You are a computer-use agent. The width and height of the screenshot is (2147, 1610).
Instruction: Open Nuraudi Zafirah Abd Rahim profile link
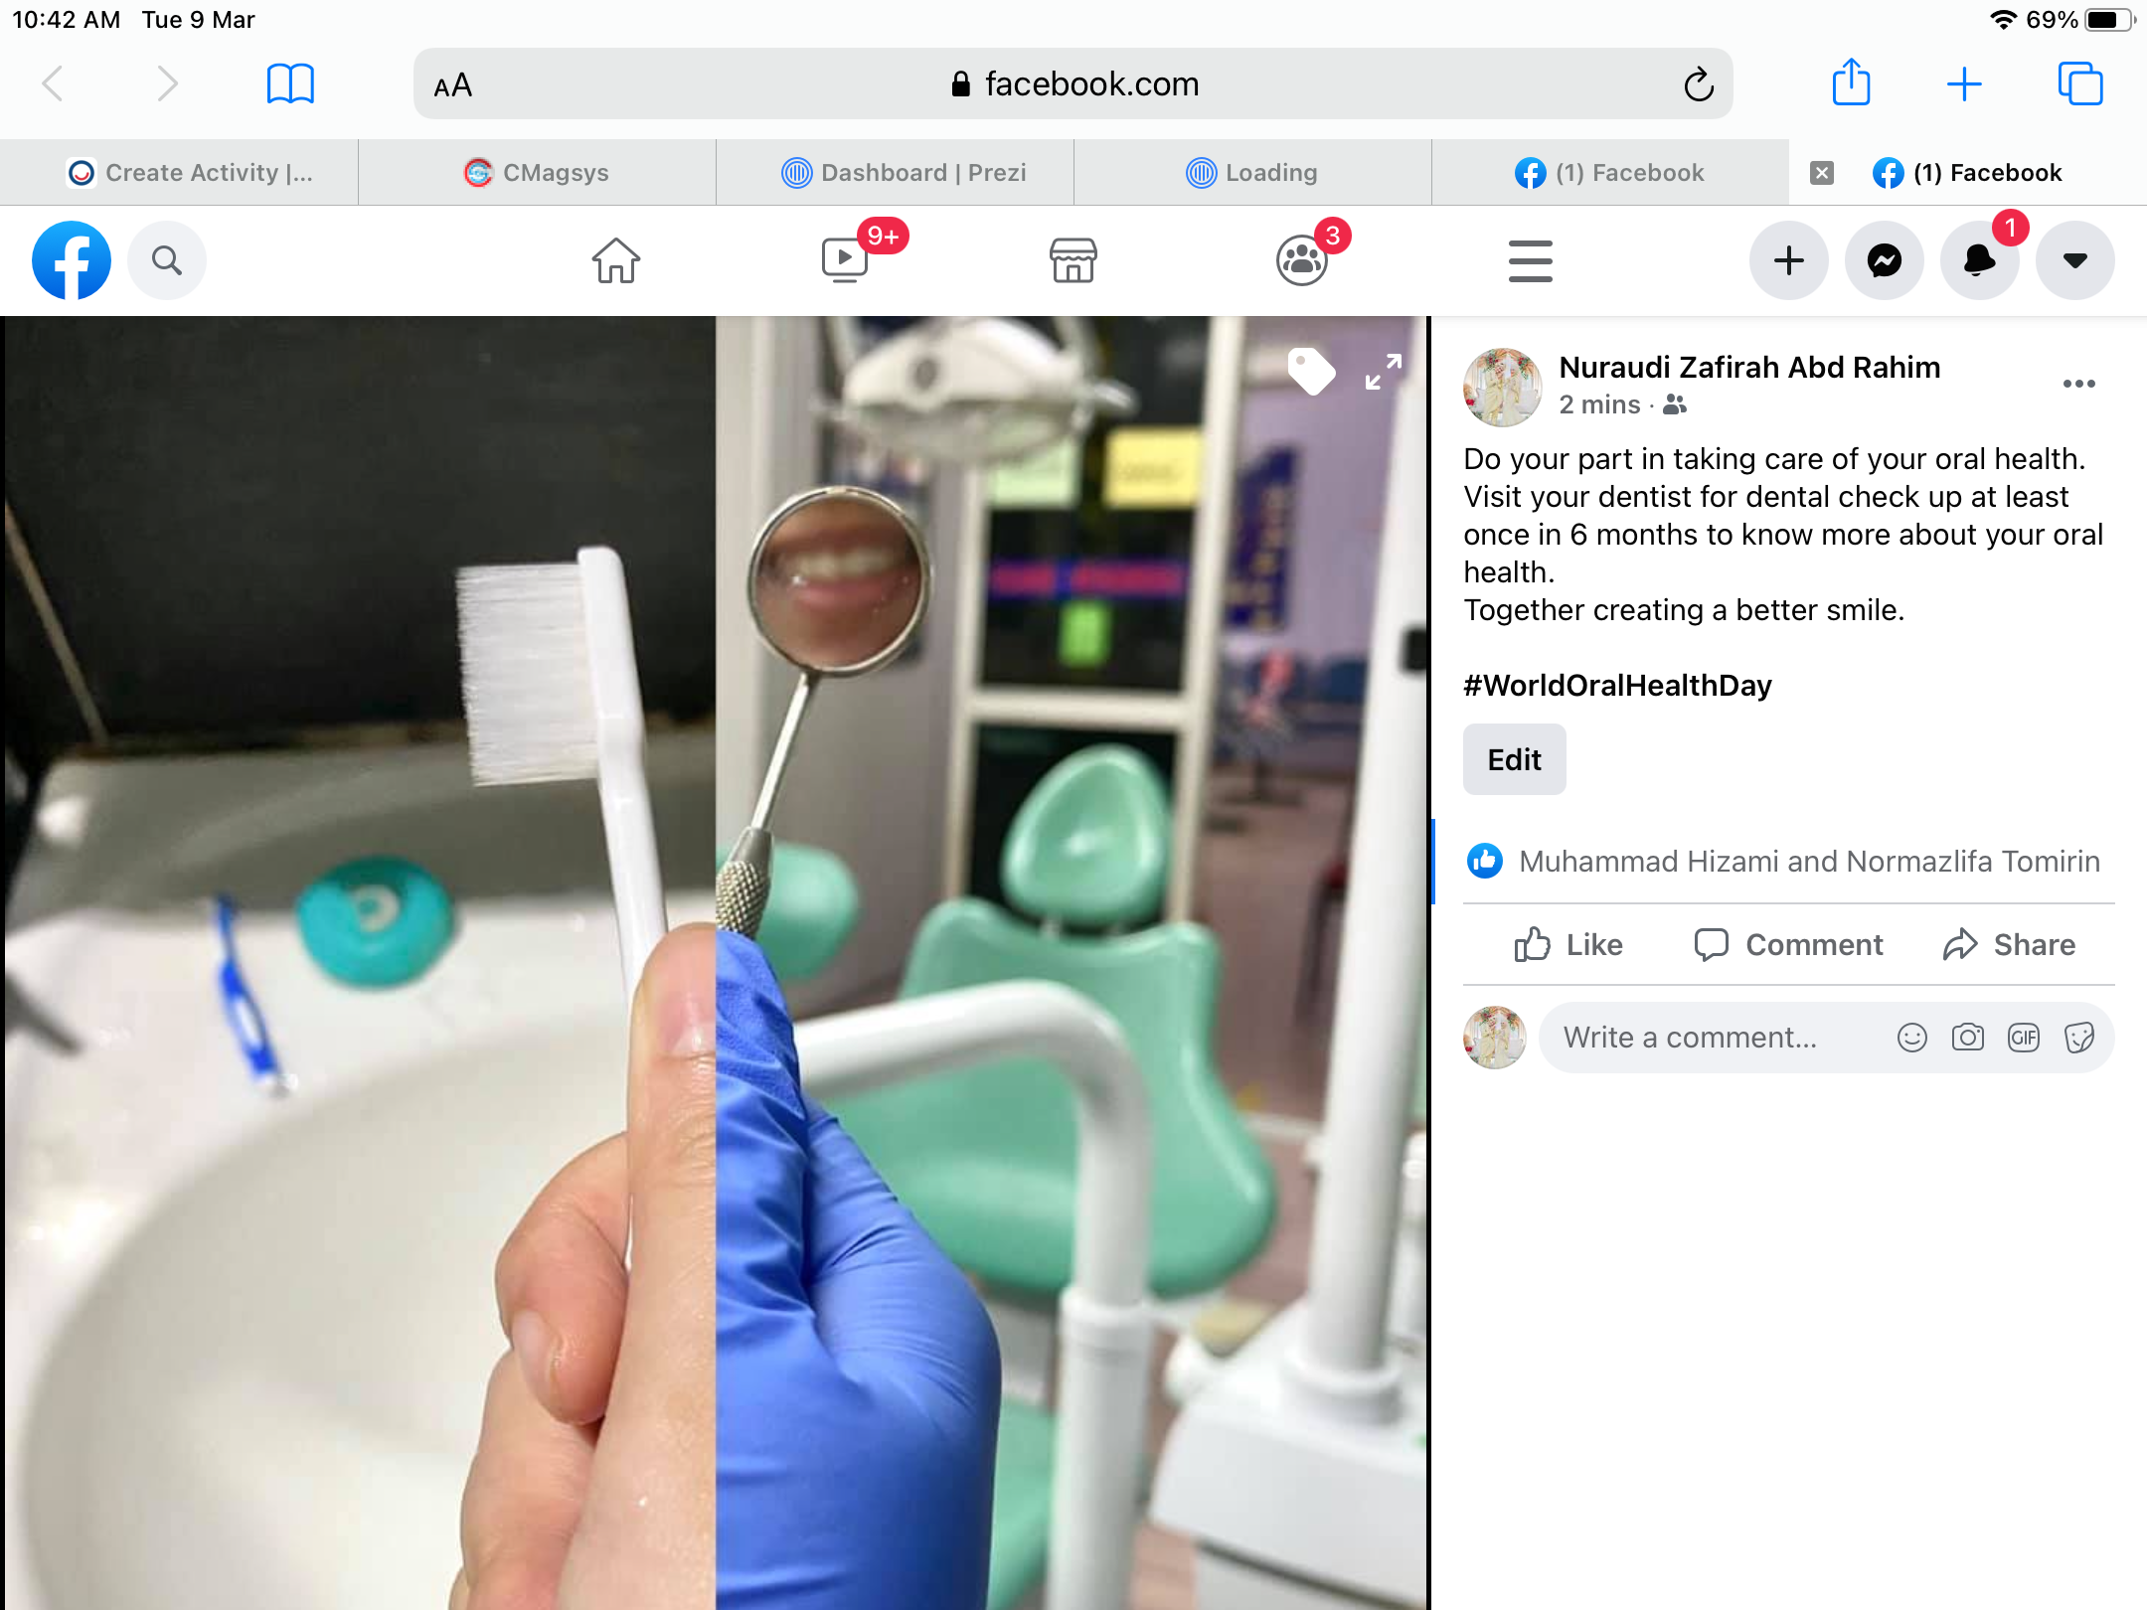click(x=1749, y=368)
